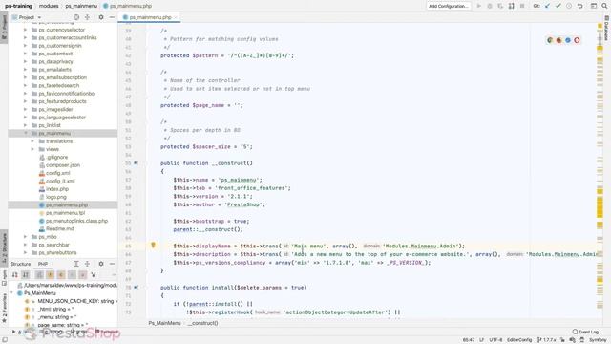Click Add Configuration button
Viewport: 611px width, 344px height.
tap(448, 6)
